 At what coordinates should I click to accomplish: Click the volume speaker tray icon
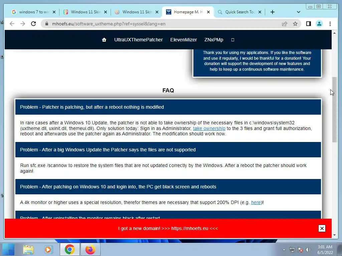(308, 250)
